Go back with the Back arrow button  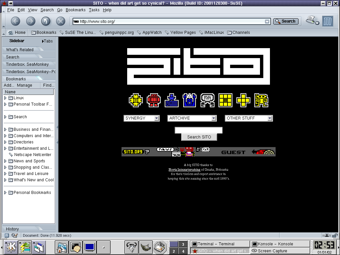(x=15, y=21)
